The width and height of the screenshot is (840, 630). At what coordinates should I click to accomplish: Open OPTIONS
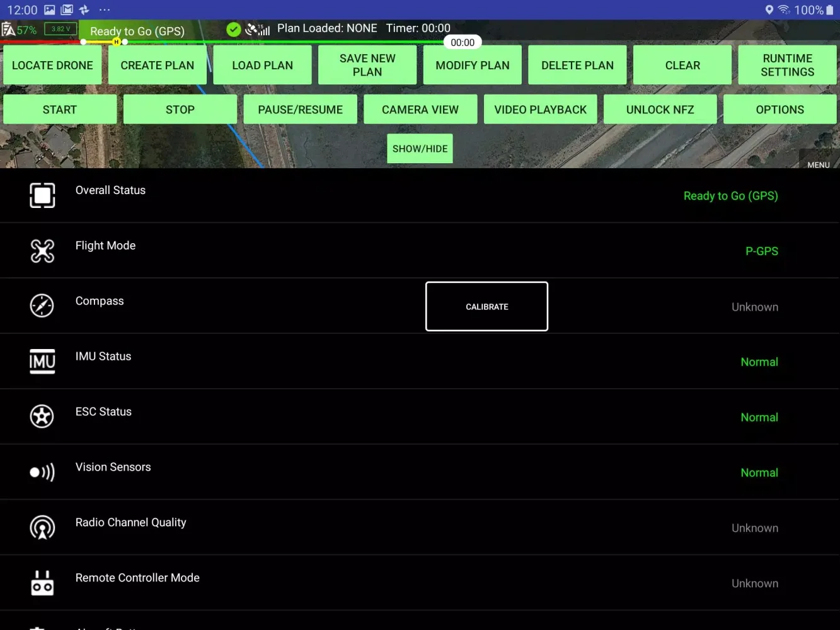coord(780,109)
